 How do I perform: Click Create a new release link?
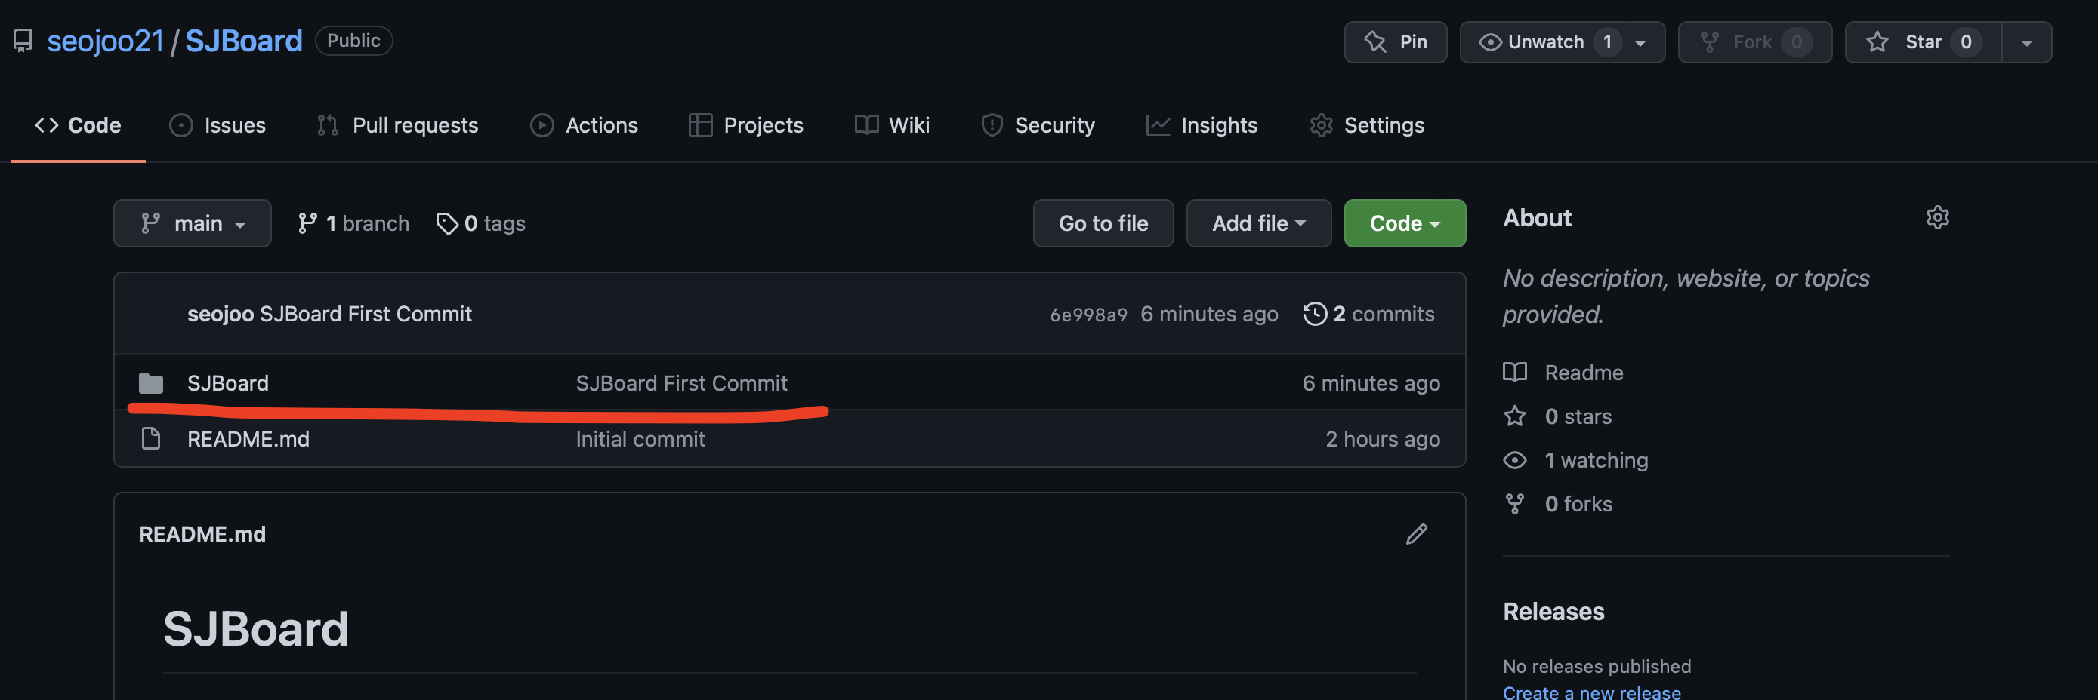pyautogui.click(x=1591, y=692)
